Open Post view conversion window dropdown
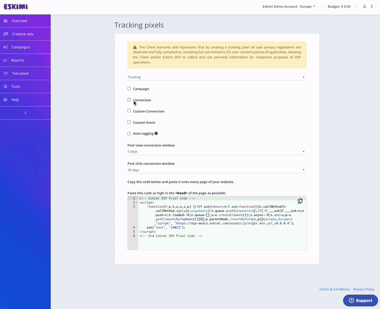Screen dimensions: 380x309 pyautogui.click(x=217, y=151)
